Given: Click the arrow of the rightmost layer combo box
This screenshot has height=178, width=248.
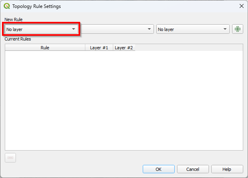Looking at the screenshot, I should point(225,29).
